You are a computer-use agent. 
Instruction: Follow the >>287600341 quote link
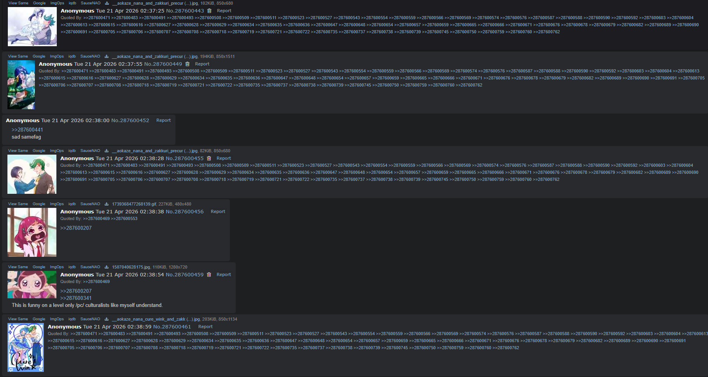[x=76, y=298]
